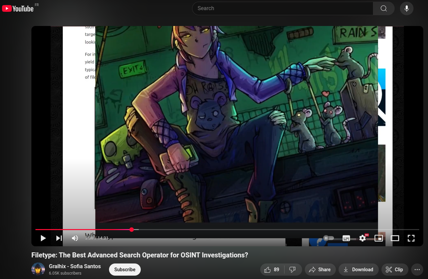Open the Share dialog
The width and height of the screenshot is (428, 279).
pos(320,270)
